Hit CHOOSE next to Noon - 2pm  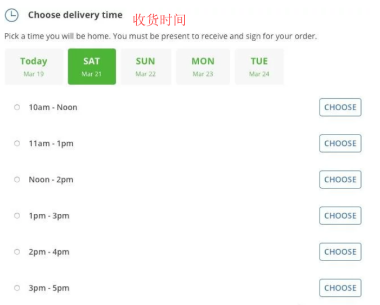tap(340, 180)
